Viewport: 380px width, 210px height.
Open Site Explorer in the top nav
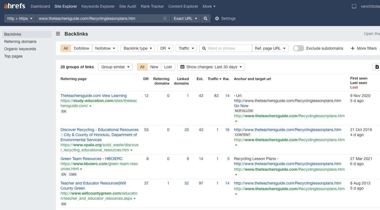coord(66,6)
